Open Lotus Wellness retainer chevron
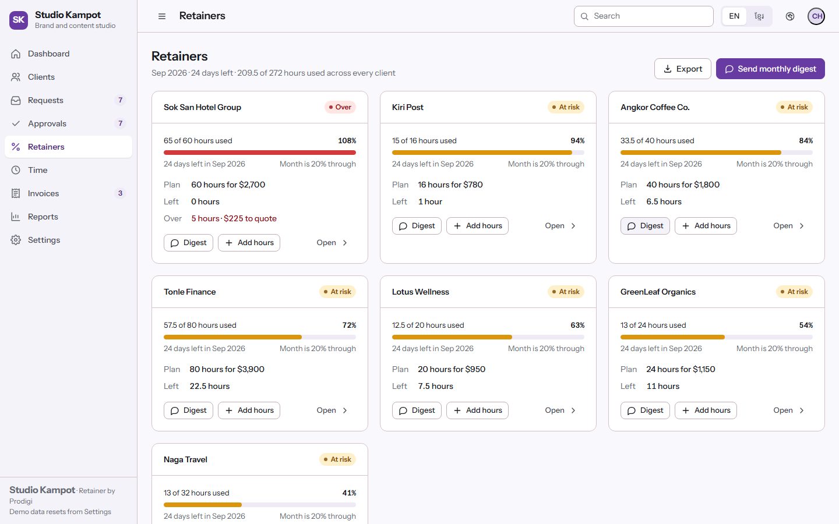 click(573, 410)
